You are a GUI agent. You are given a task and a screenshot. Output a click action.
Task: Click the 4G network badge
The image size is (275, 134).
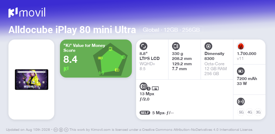[250, 112]
